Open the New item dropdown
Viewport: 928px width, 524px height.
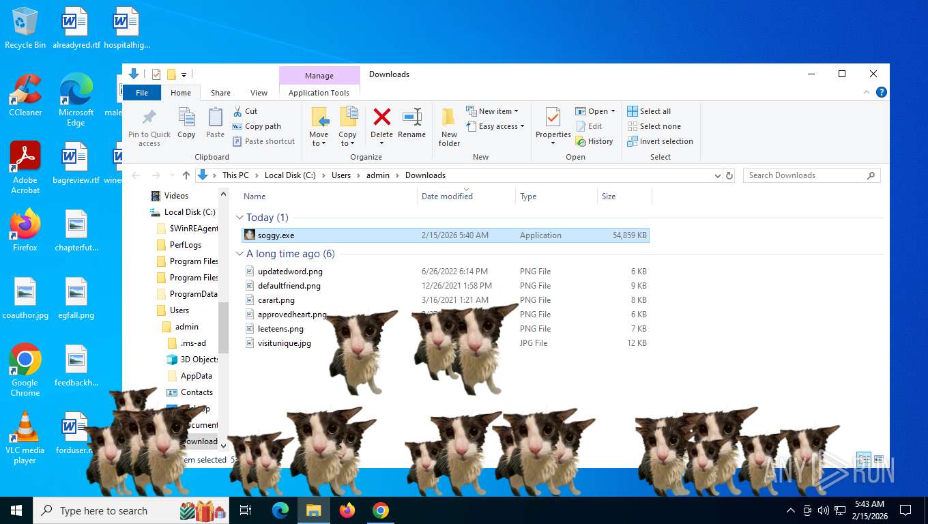pyautogui.click(x=493, y=111)
